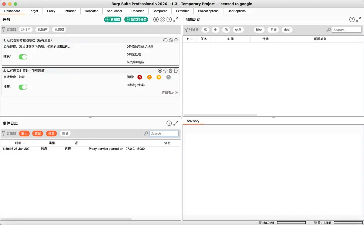Viewport: 364px width, 225px height.
Task: Click red high-severity issue count badge
Action: pyautogui.click(x=140, y=77)
